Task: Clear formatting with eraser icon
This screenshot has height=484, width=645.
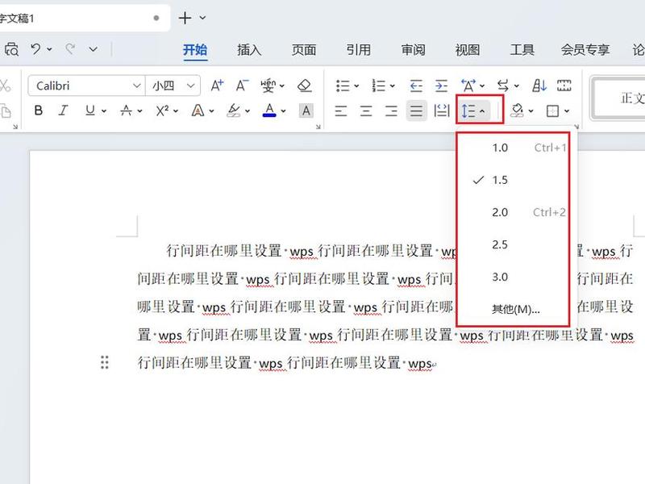Action: tap(305, 86)
